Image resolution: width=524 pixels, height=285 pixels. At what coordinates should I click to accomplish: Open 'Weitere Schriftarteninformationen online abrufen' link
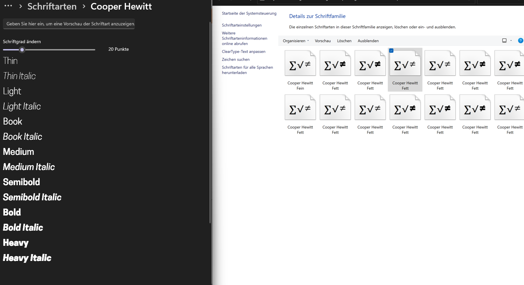coord(244,38)
